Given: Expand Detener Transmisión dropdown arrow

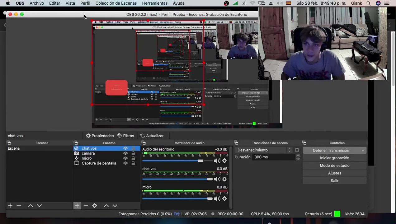Looking at the screenshot, I should tap(363, 150).
